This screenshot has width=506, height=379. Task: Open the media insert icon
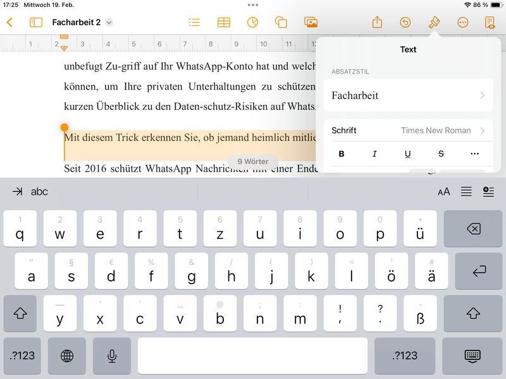tap(311, 22)
